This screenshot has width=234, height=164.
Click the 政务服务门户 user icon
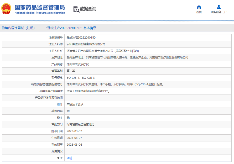point(219,7)
